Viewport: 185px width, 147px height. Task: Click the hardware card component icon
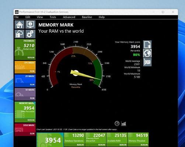[x=147, y=62]
